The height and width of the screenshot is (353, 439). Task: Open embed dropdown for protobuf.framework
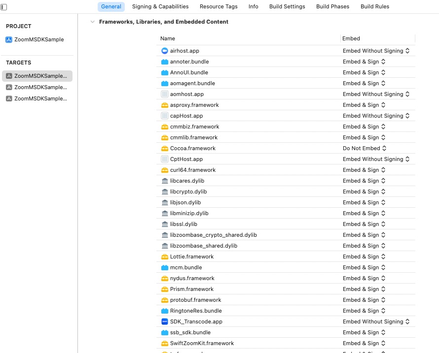point(364,300)
